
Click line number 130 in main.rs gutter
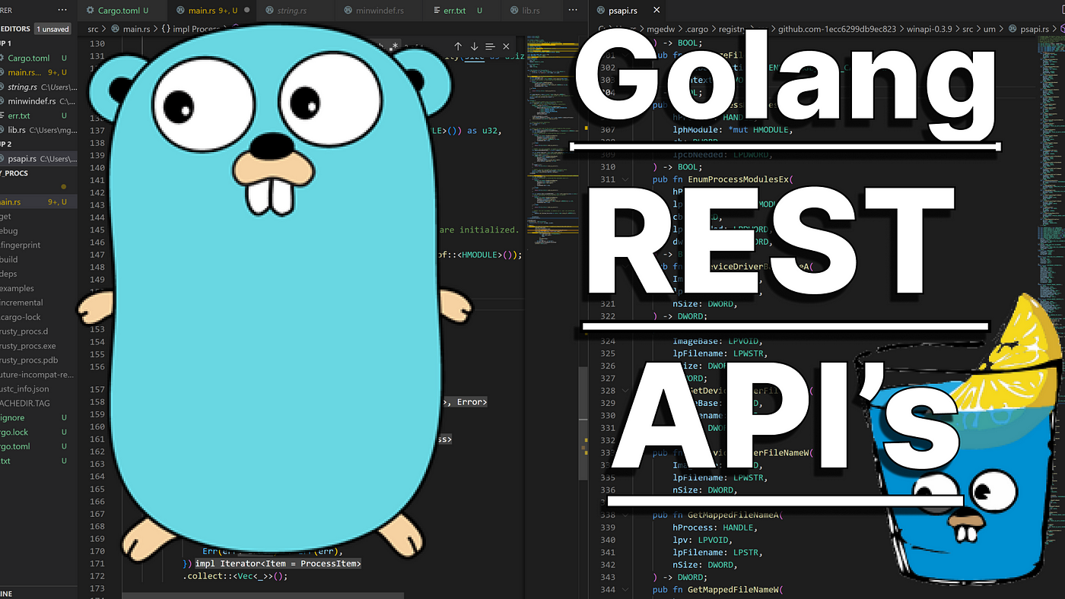96,44
